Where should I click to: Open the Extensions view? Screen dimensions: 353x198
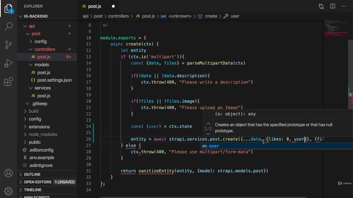[8, 82]
